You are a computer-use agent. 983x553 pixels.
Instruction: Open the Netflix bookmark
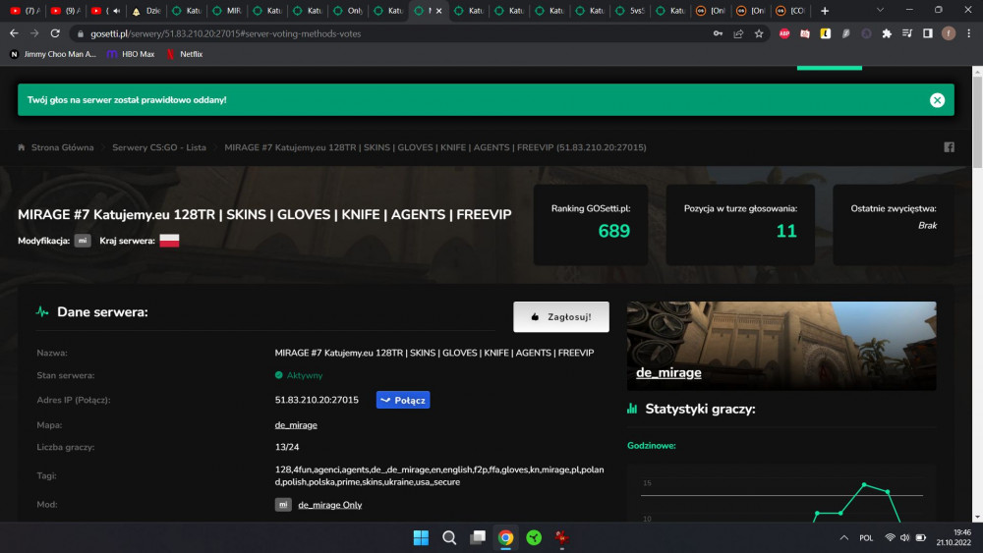pos(185,54)
